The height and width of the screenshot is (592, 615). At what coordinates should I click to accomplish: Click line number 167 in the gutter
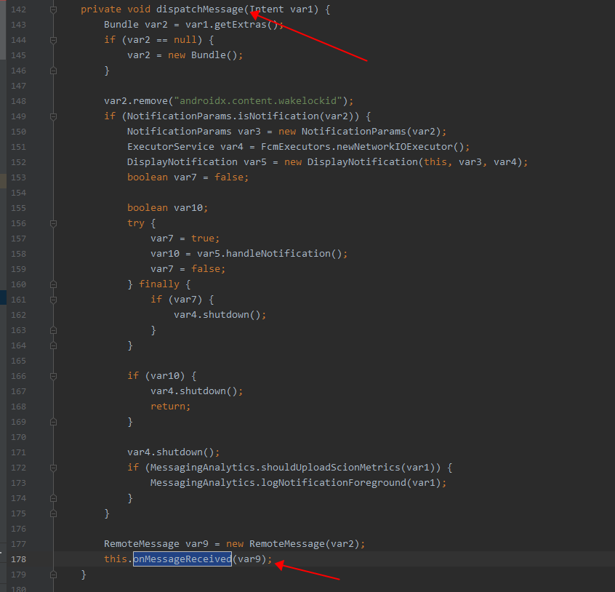click(x=18, y=391)
